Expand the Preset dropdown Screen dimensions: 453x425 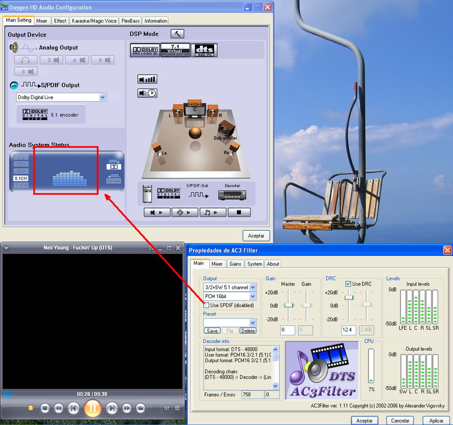pos(253,322)
